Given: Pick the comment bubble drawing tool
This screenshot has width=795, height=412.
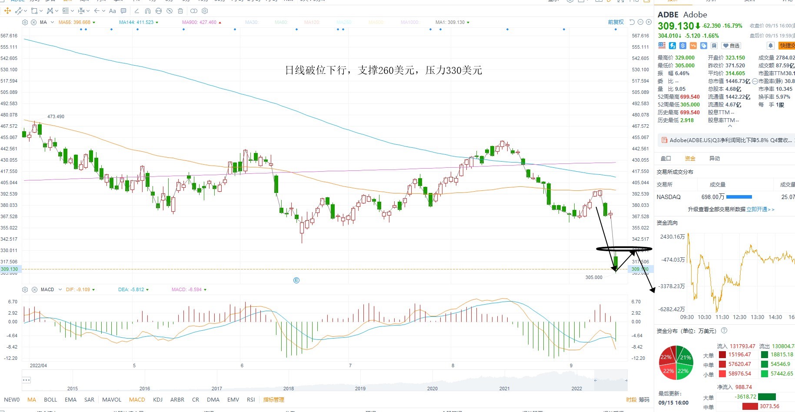Looking at the screenshot, I should pos(123,11).
